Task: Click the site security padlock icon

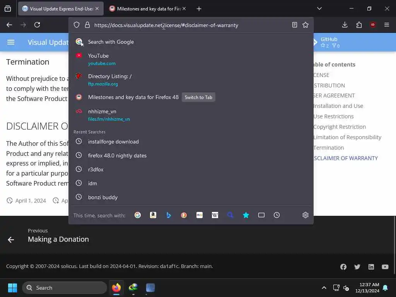Action: pyautogui.click(x=87, y=25)
